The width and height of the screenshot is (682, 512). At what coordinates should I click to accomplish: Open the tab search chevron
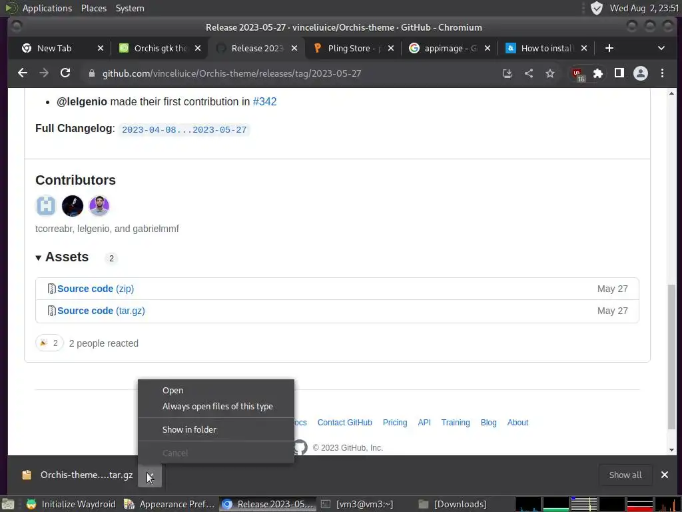661,48
